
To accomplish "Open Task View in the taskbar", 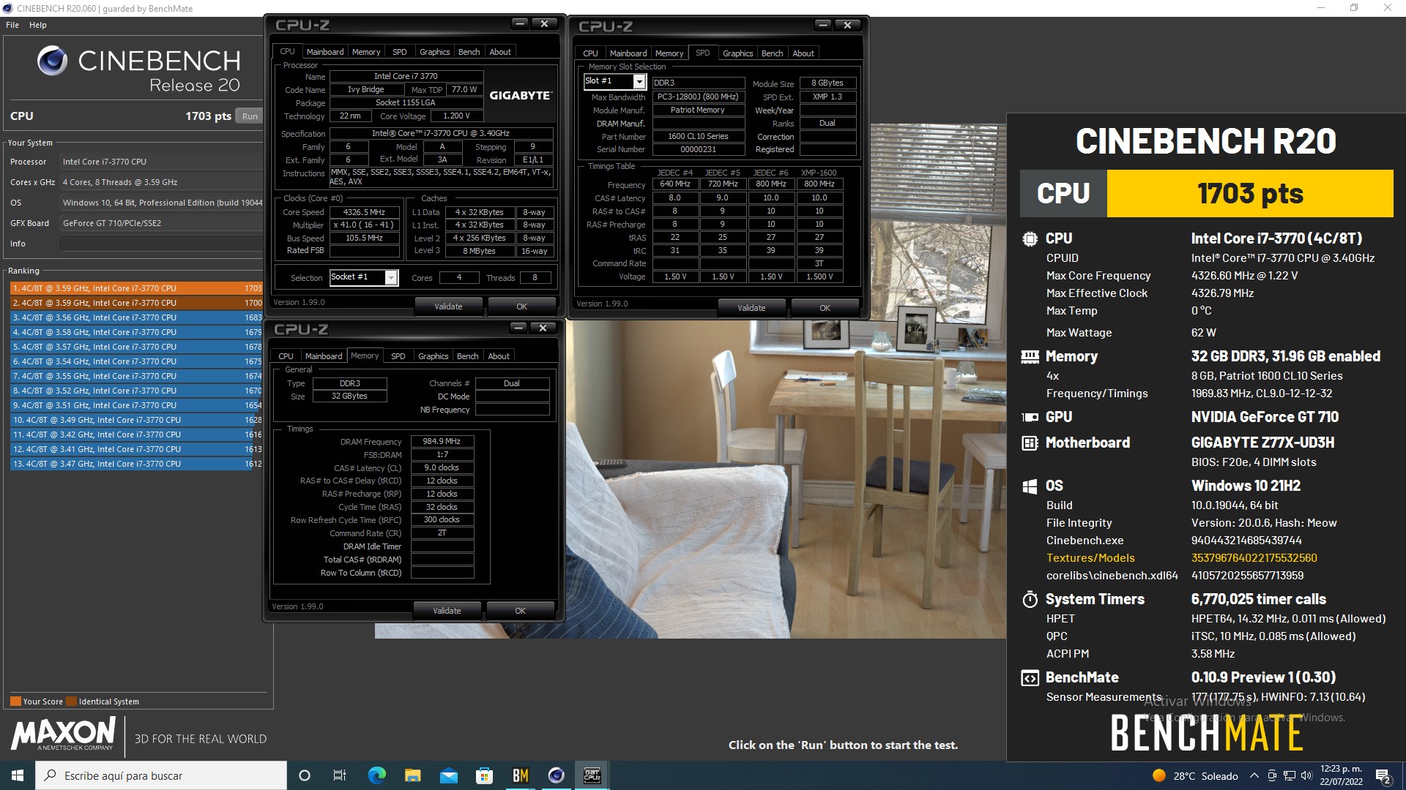I will point(339,775).
